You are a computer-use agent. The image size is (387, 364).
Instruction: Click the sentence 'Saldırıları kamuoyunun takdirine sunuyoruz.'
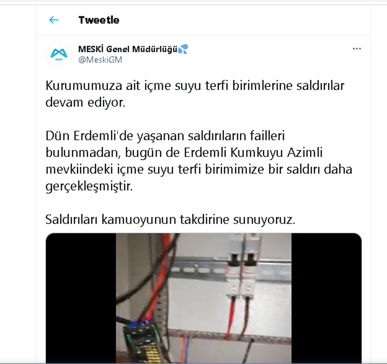(170, 220)
